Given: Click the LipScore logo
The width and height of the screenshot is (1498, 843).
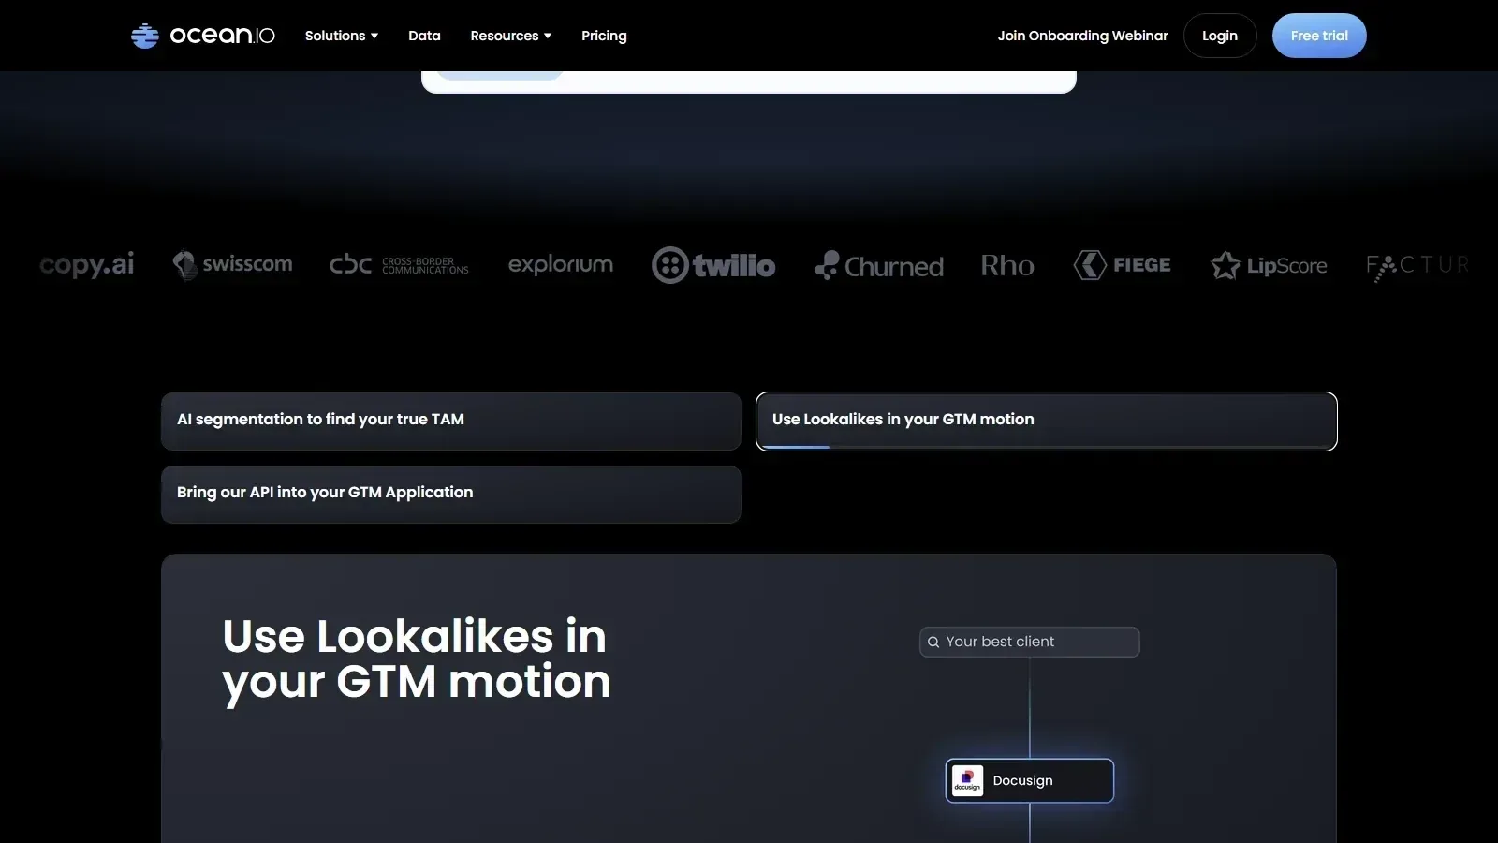Looking at the screenshot, I should tap(1269, 266).
